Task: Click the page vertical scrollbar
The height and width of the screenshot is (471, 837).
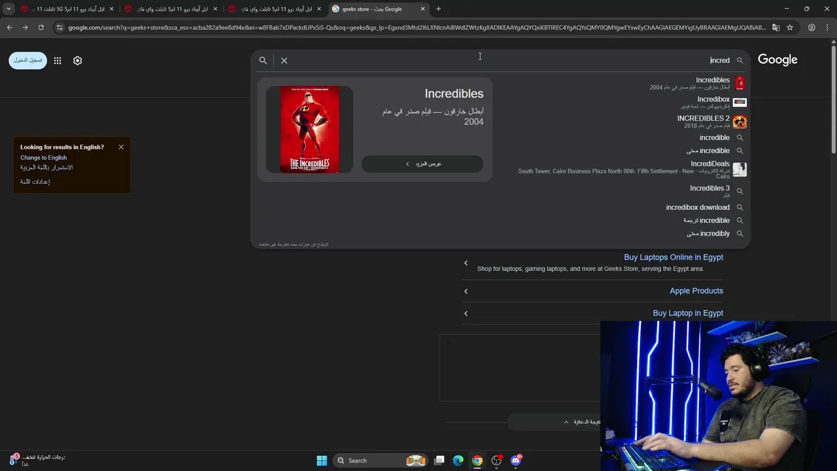Action: coord(833,98)
